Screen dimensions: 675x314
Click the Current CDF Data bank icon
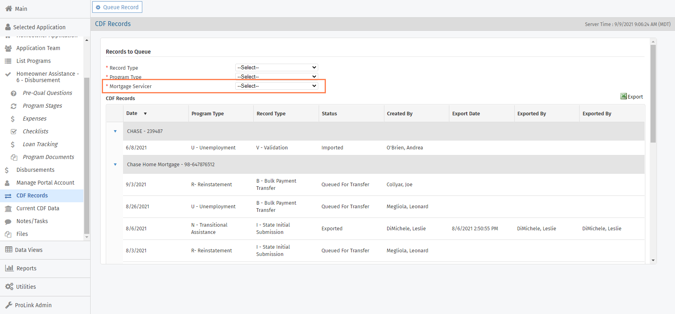[8, 209]
